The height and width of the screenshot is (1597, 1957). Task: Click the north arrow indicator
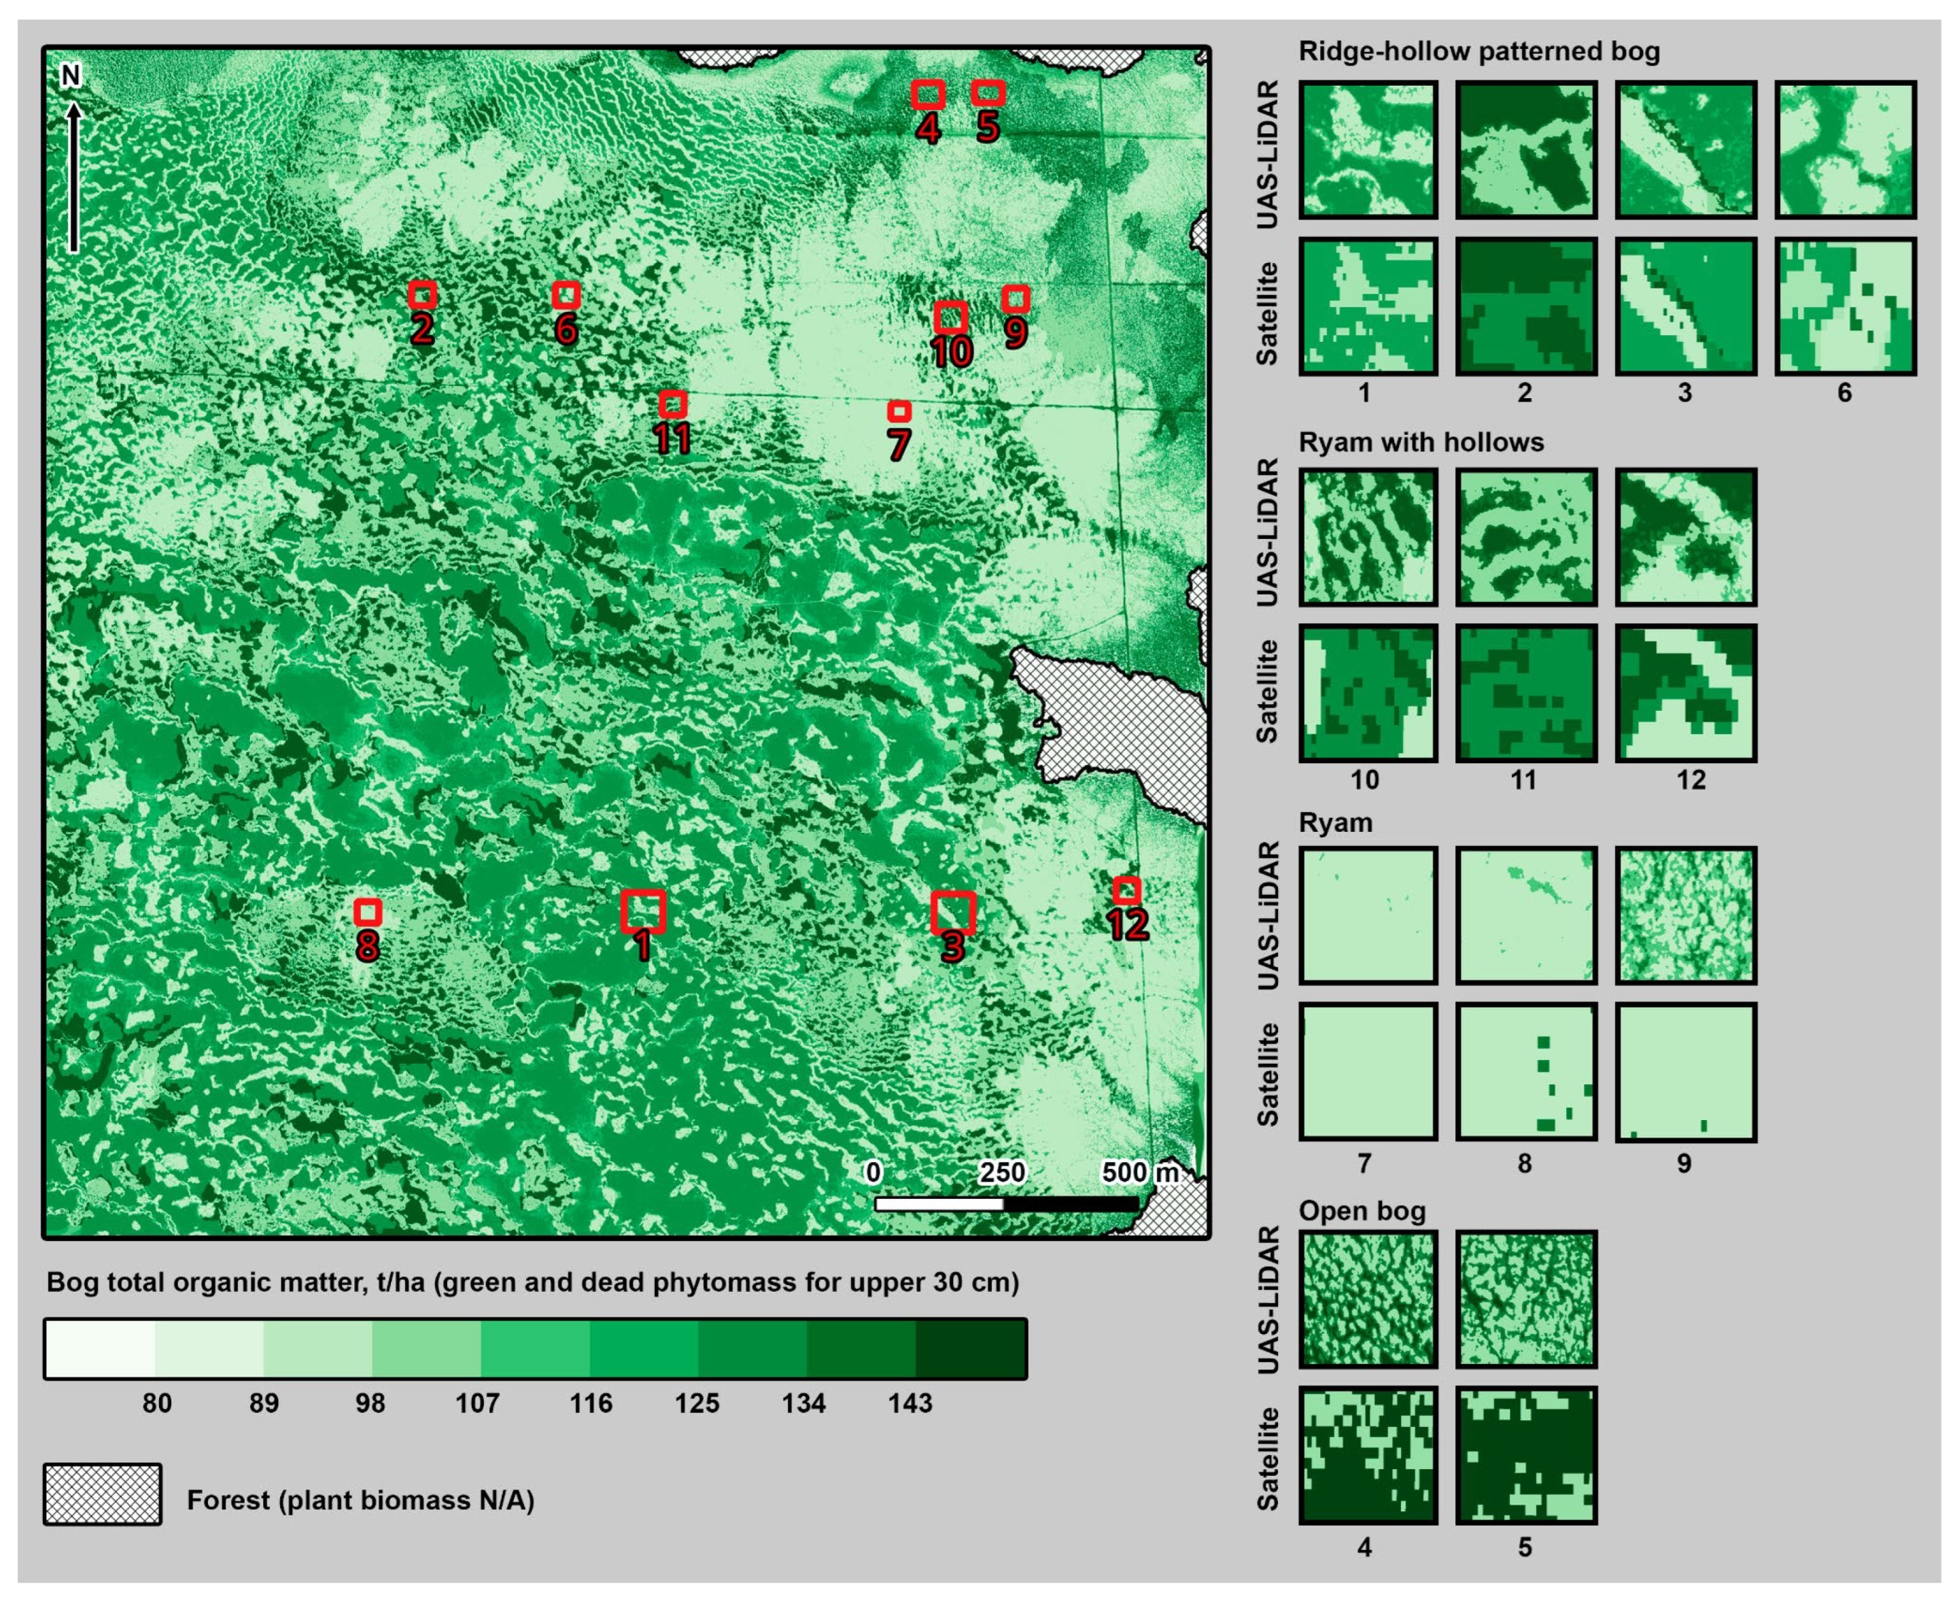point(73,156)
